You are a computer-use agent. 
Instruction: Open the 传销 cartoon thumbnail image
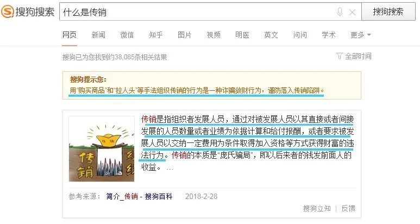[102, 149]
